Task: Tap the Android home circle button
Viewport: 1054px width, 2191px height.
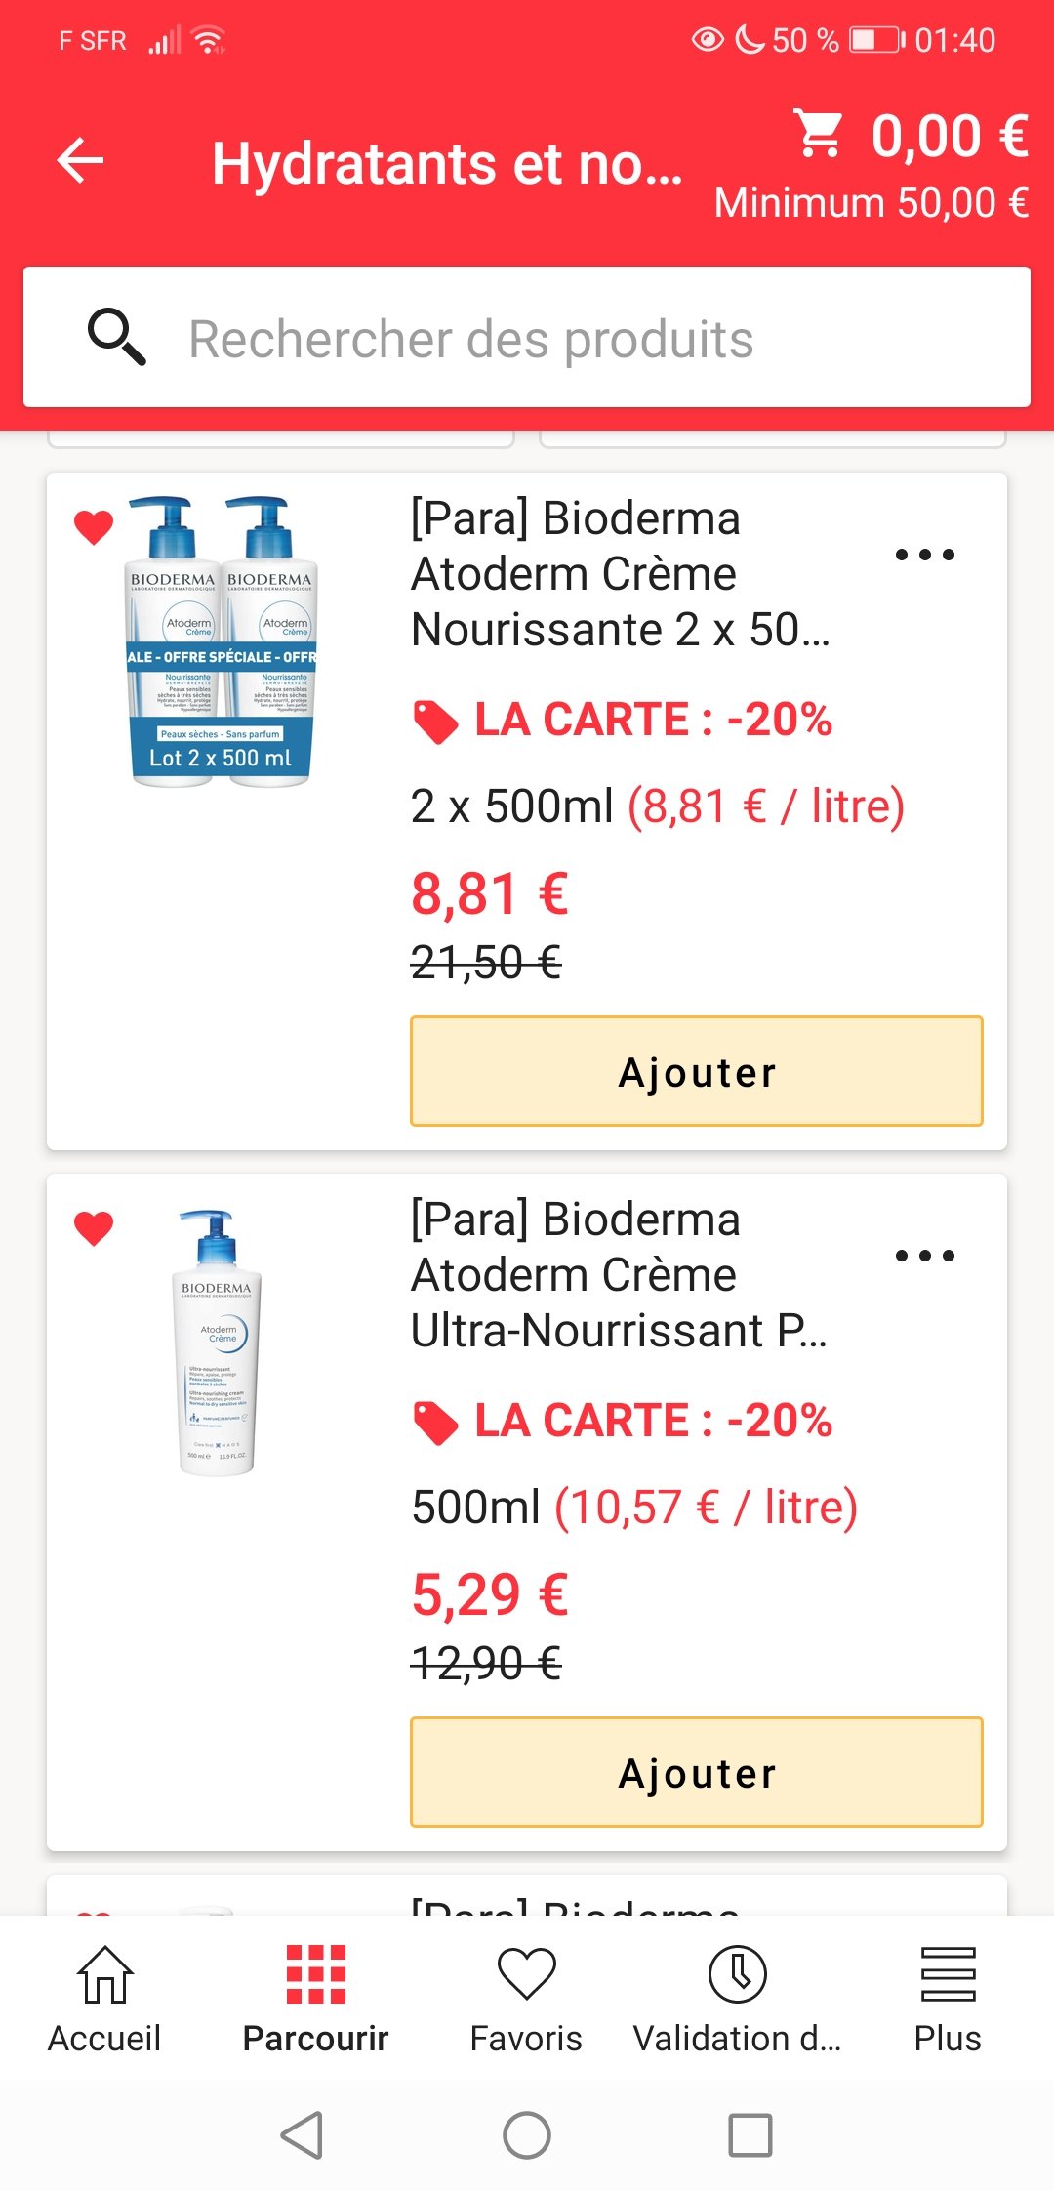Action: (527, 2135)
